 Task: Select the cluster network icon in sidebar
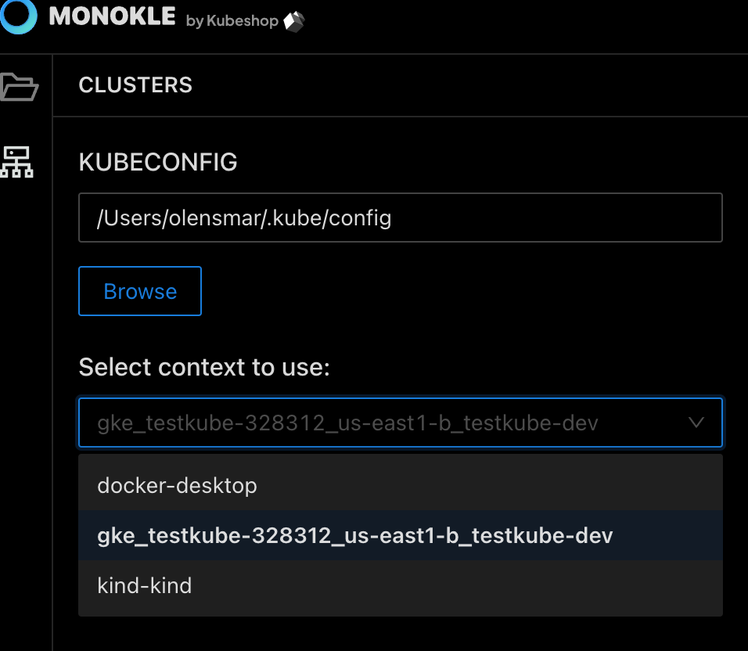tap(16, 162)
